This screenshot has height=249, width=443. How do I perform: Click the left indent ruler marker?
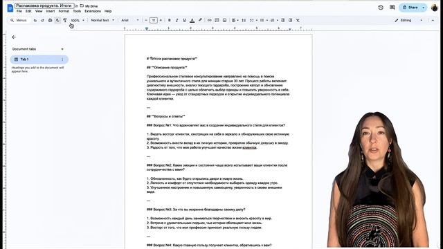tap(147, 29)
